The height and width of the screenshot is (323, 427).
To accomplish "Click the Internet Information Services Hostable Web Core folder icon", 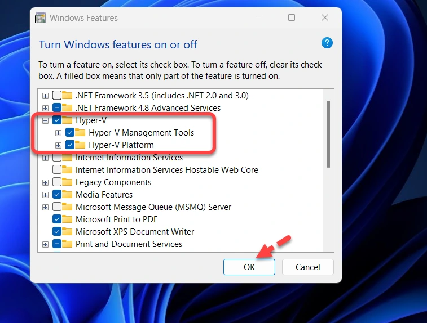I will 67,170.
